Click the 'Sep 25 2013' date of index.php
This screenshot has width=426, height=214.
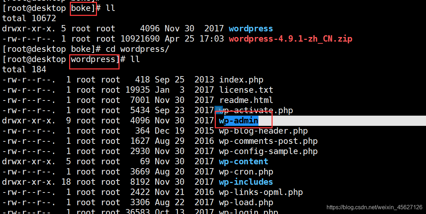[184, 80]
